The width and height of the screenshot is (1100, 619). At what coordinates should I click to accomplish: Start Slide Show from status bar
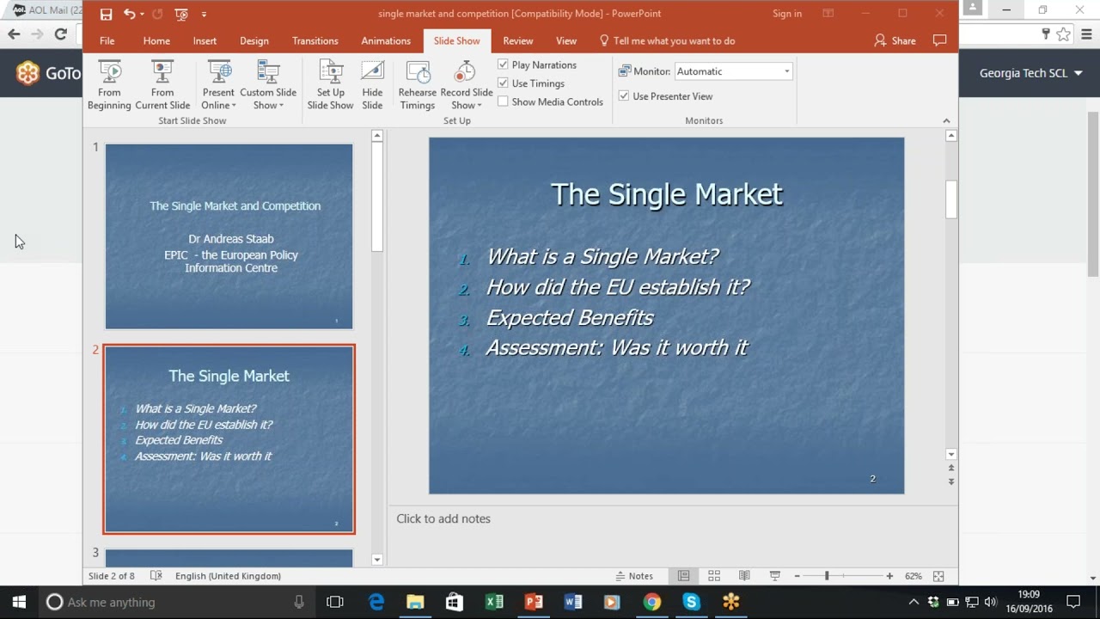coord(775,576)
